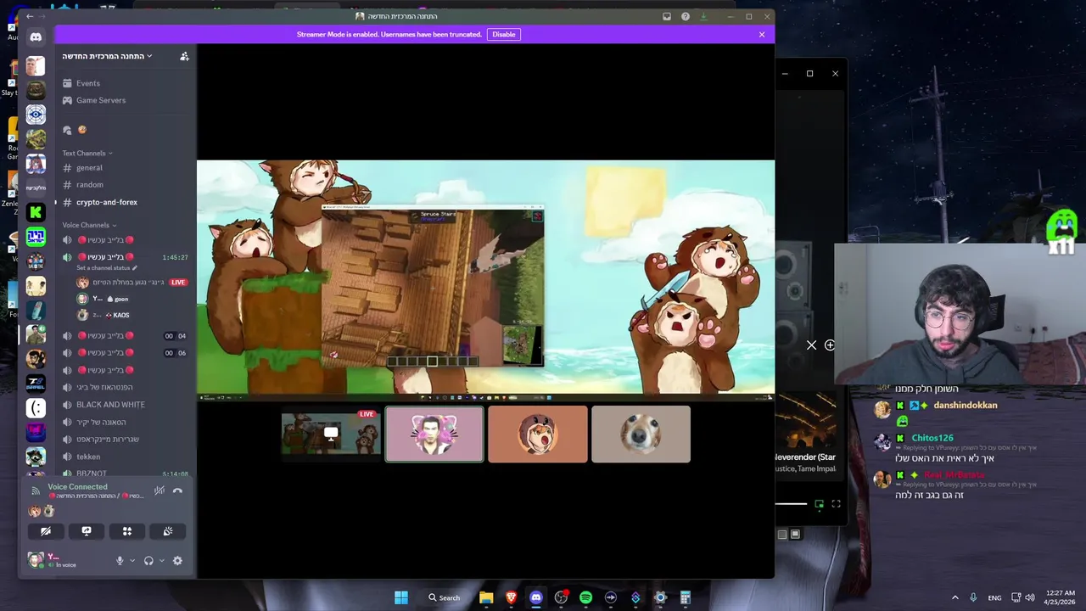Expand the server name dropdown header
The image size is (1086, 611).
click(x=107, y=56)
